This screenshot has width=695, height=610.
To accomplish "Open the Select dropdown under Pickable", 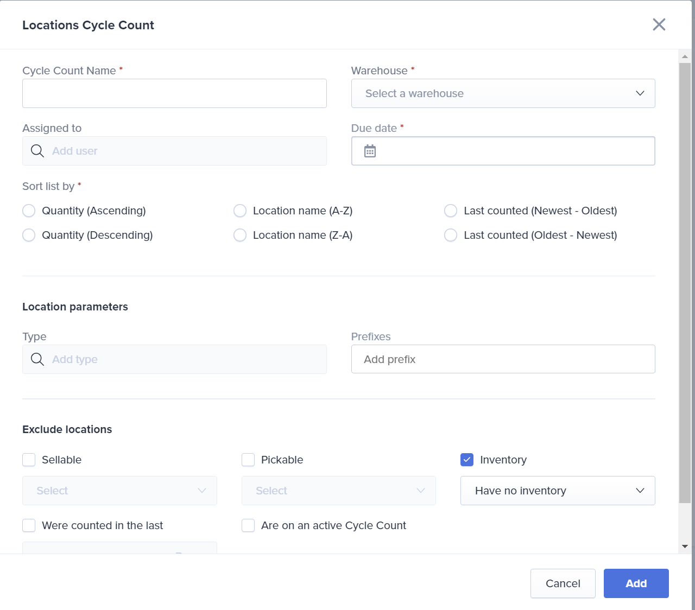I will point(339,491).
